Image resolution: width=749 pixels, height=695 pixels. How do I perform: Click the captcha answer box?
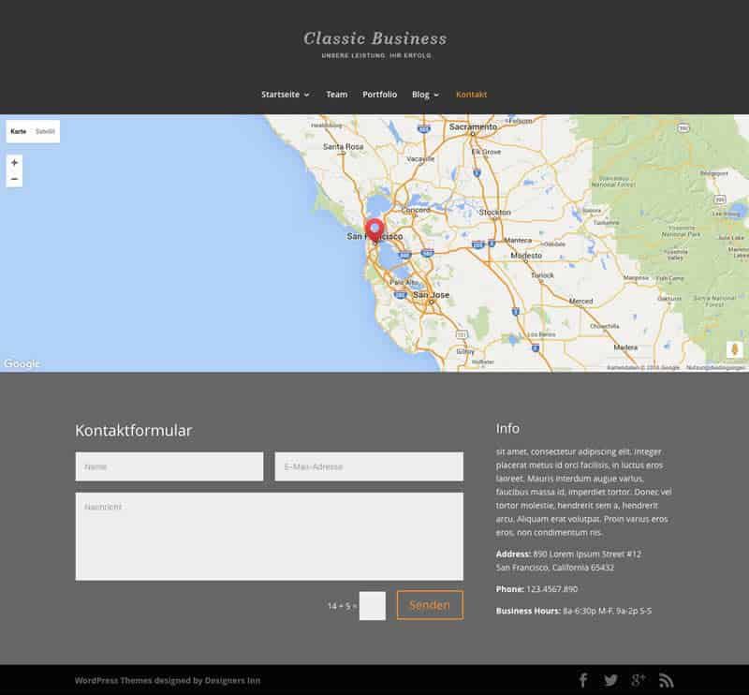coord(372,606)
